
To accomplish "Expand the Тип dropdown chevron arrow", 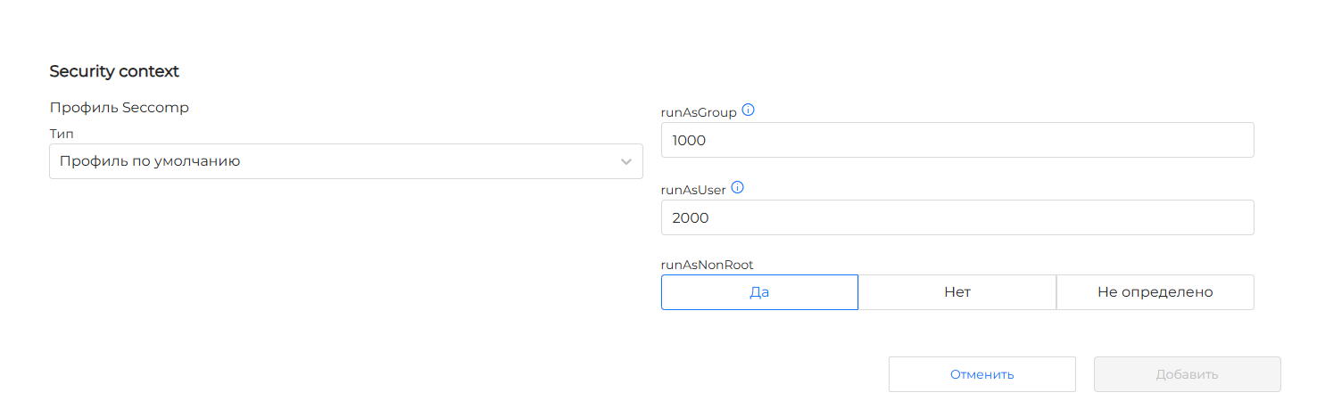I will coord(626,161).
